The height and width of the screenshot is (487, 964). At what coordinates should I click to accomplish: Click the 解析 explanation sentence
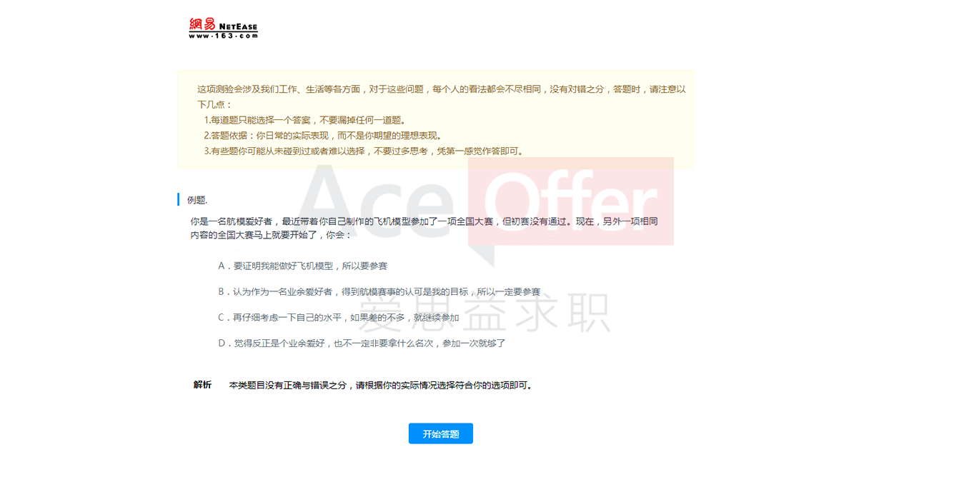click(x=380, y=385)
